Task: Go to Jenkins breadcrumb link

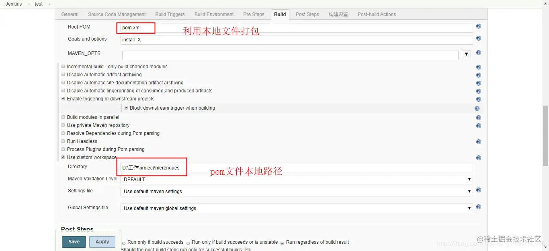Action: click(14, 4)
